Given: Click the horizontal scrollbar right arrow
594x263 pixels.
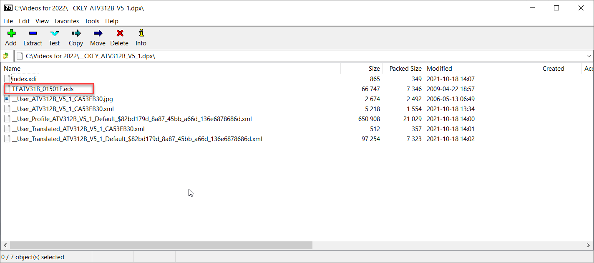Looking at the screenshot, I should [588, 246].
